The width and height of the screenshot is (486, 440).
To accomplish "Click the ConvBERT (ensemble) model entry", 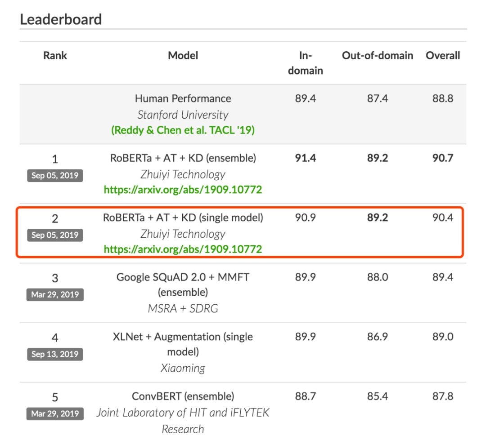I will click(183, 396).
